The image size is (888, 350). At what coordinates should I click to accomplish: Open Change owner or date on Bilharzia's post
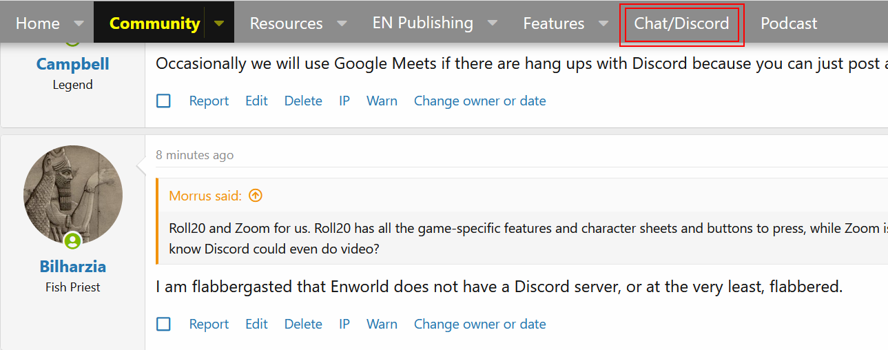(479, 324)
